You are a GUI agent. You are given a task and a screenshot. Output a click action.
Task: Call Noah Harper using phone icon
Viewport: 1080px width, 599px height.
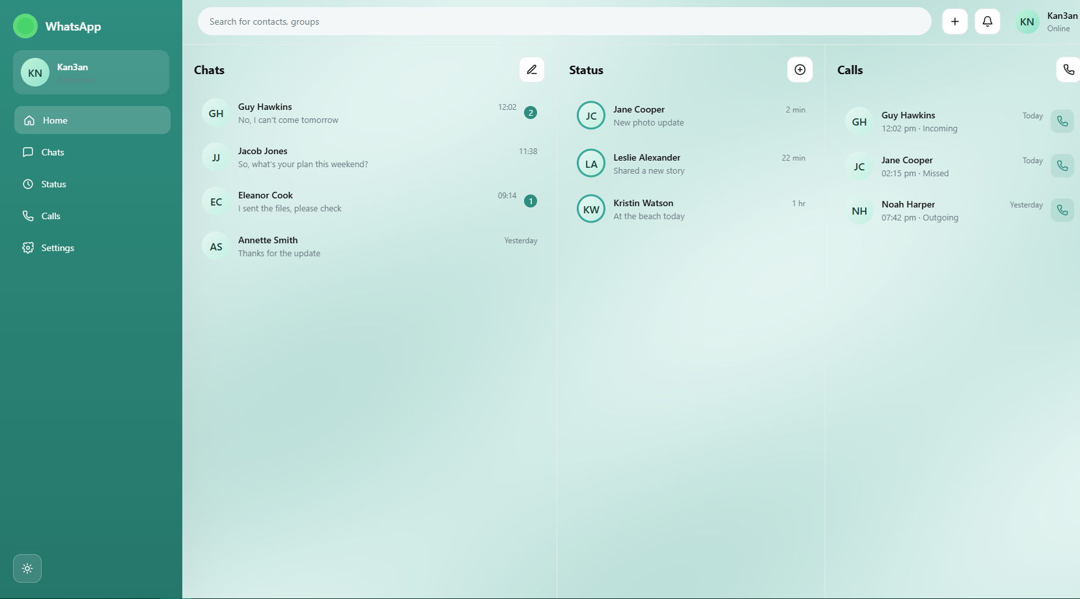tap(1062, 210)
